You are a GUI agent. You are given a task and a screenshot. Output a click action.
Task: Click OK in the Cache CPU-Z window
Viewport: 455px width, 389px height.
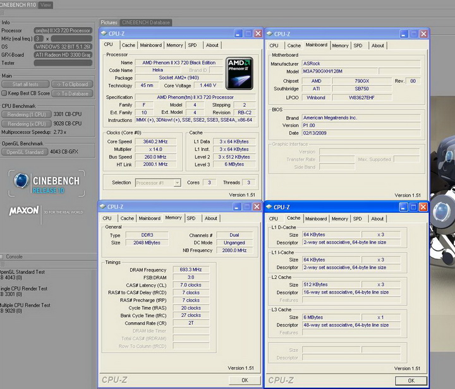411,380
